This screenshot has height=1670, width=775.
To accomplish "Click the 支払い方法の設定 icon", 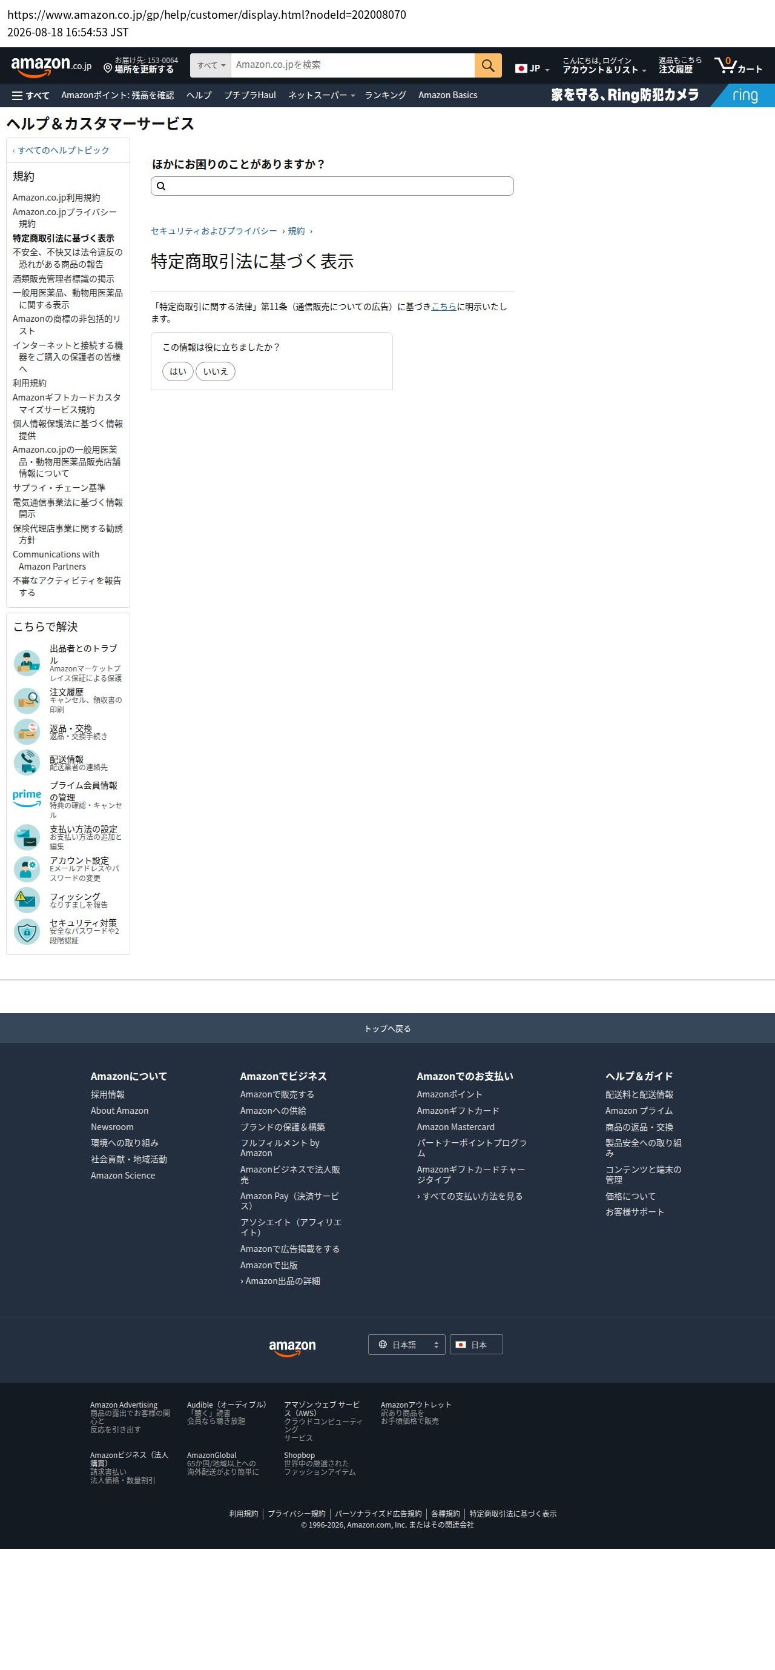I will pyautogui.click(x=27, y=837).
